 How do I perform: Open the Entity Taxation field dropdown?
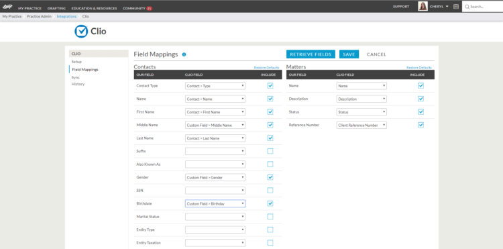[x=215, y=242]
